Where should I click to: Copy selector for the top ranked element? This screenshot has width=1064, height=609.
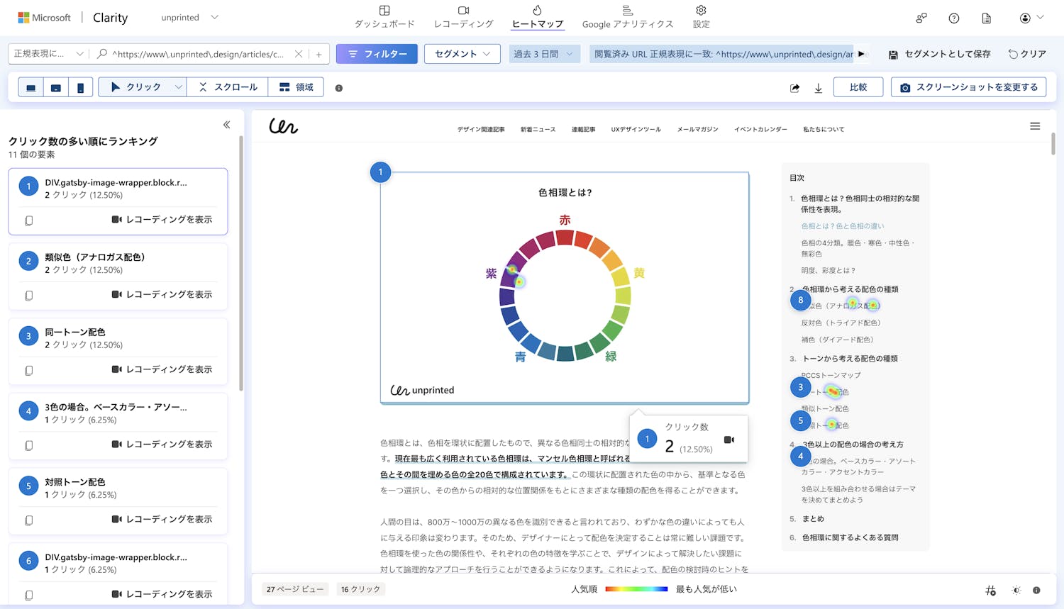pos(29,220)
